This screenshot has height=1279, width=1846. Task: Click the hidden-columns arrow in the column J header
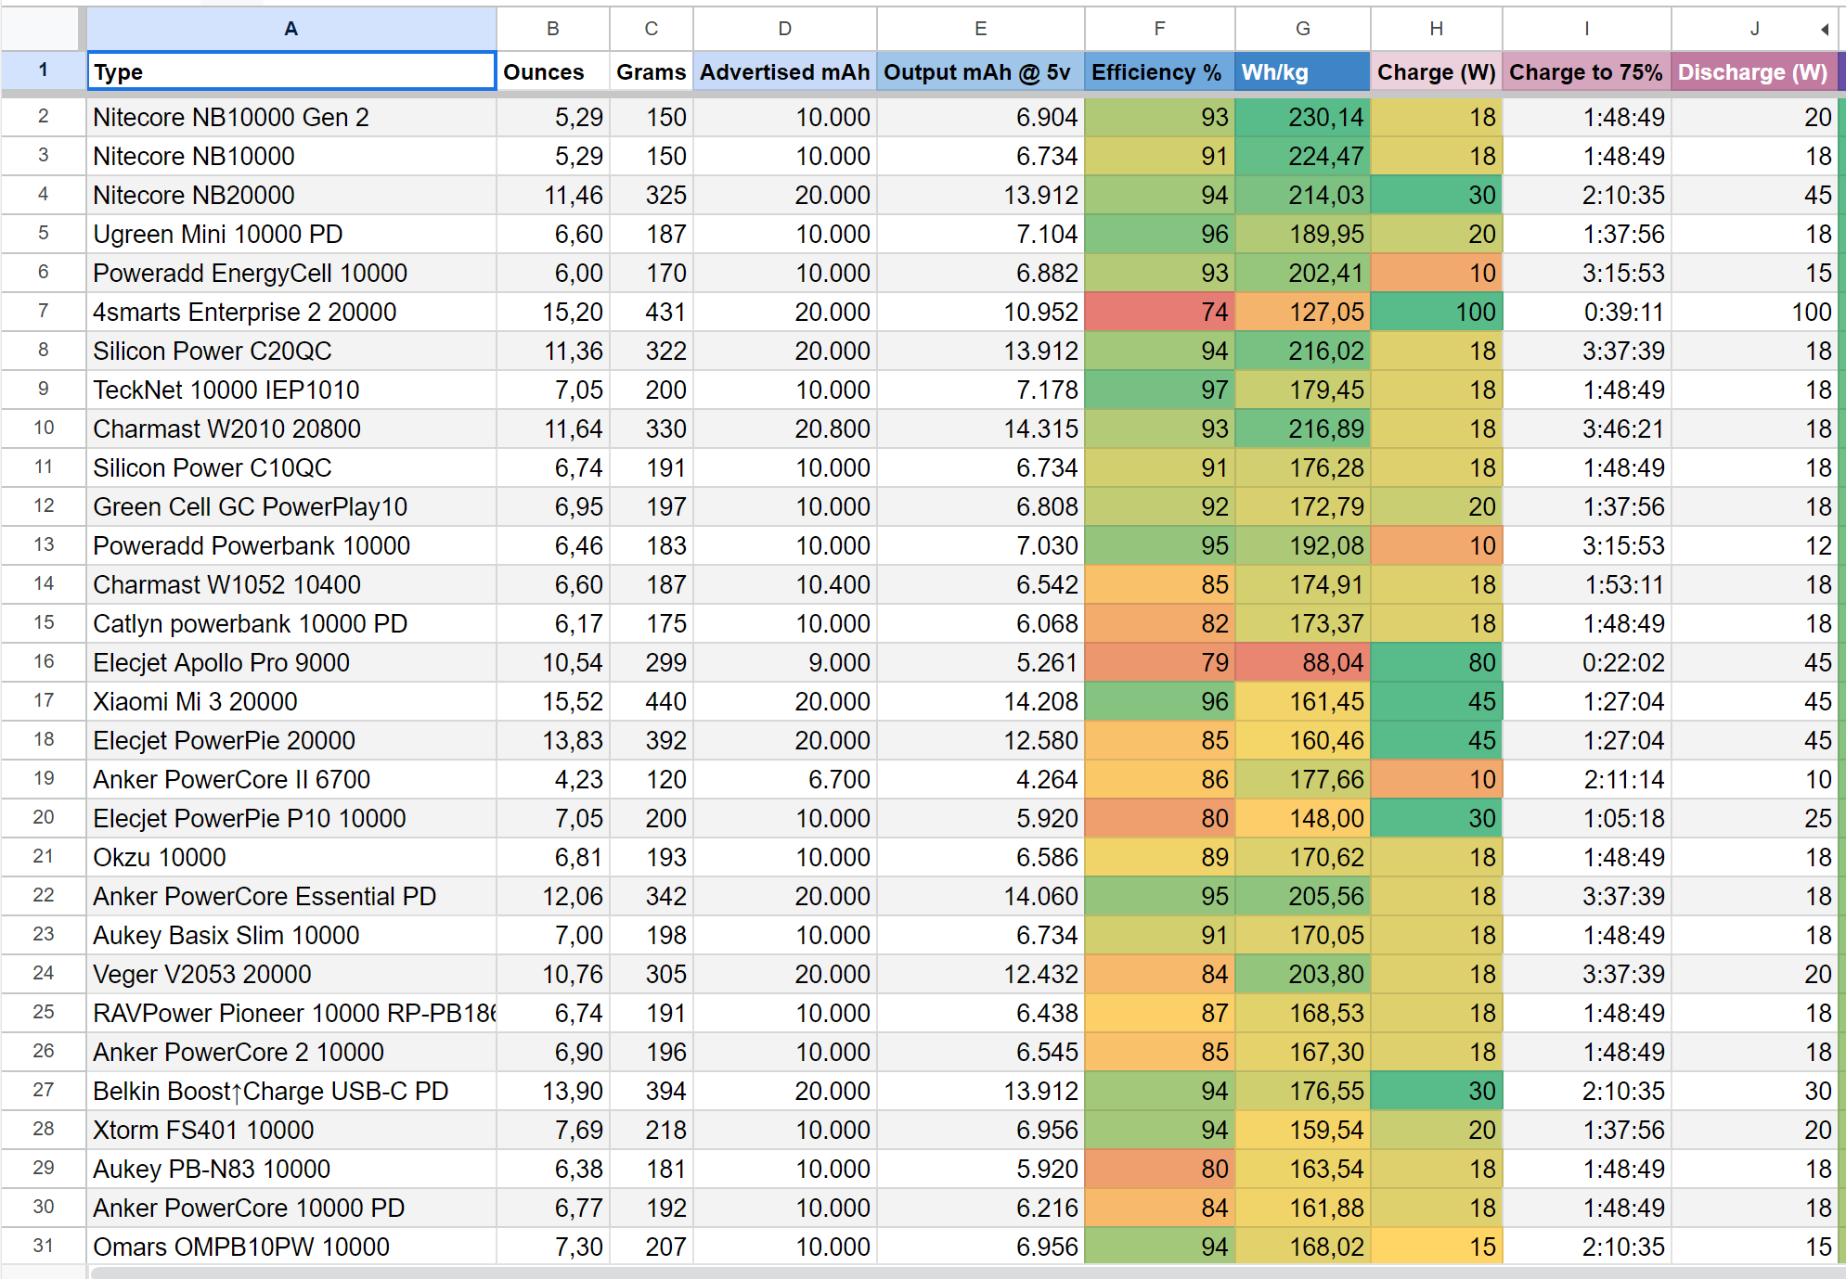[x=1825, y=30]
